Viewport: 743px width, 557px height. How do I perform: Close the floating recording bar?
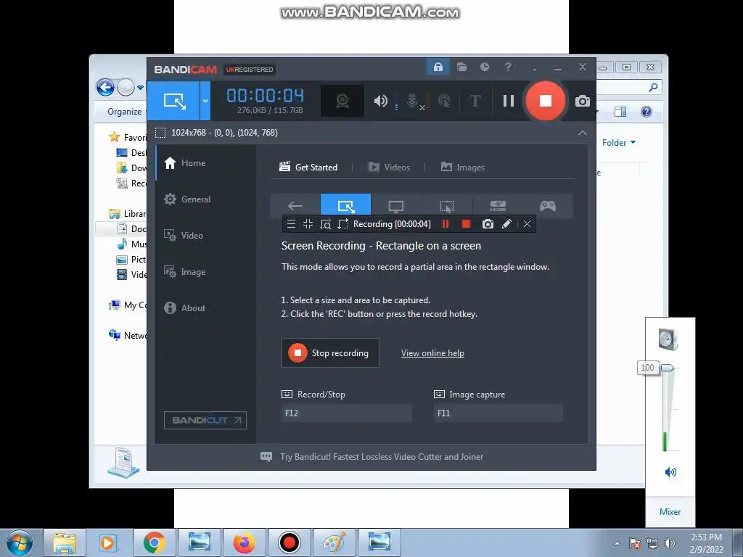point(527,224)
